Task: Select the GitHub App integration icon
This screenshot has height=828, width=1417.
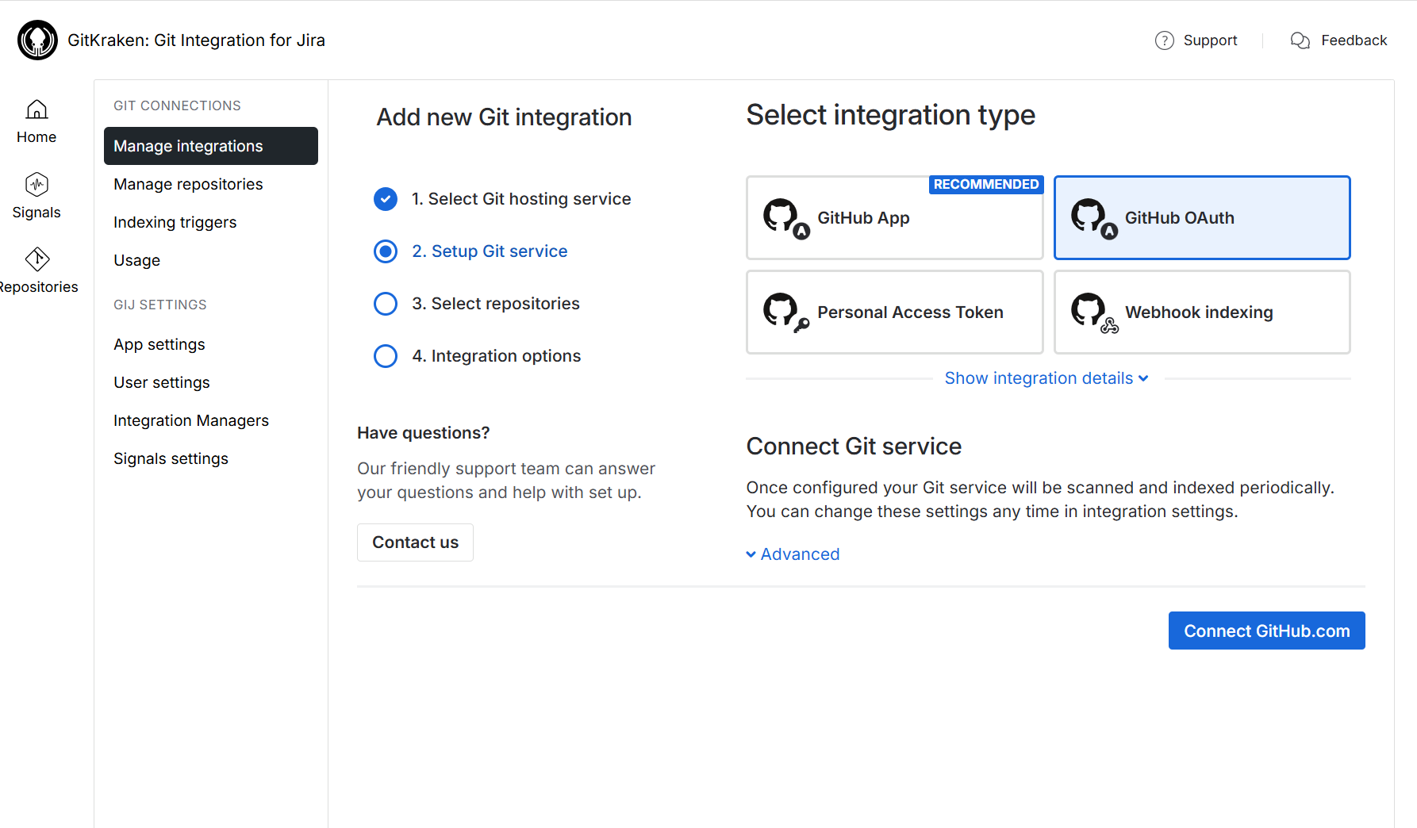Action: coord(785,218)
